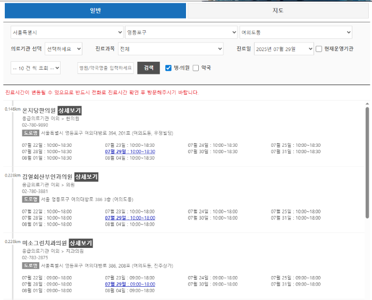This screenshot has height=300, width=372.
Task: Open the 10 건 씩 조회 dropdown
Action: 36,68
